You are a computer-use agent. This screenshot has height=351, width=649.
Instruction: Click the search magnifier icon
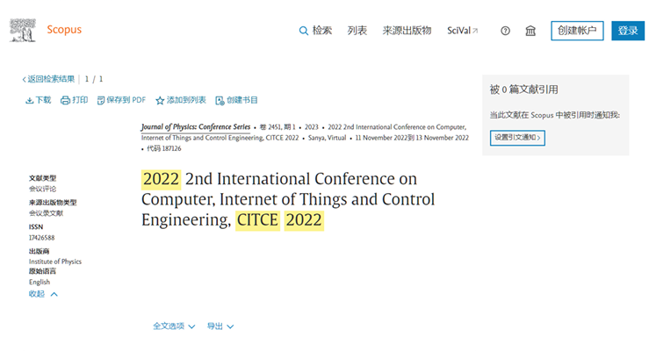pyautogui.click(x=303, y=31)
